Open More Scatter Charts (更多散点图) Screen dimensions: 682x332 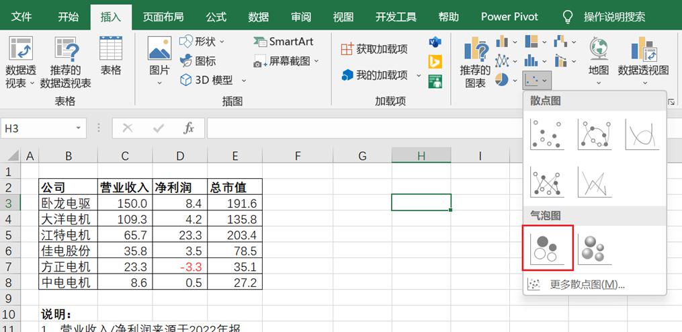[x=595, y=284]
